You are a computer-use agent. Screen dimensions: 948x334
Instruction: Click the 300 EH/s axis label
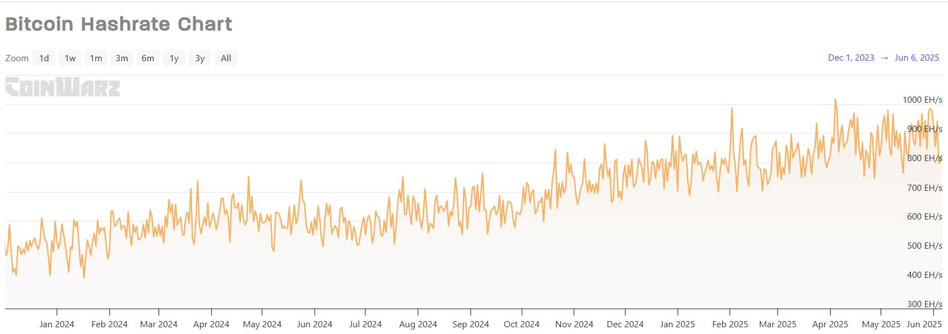(x=924, y=304)
